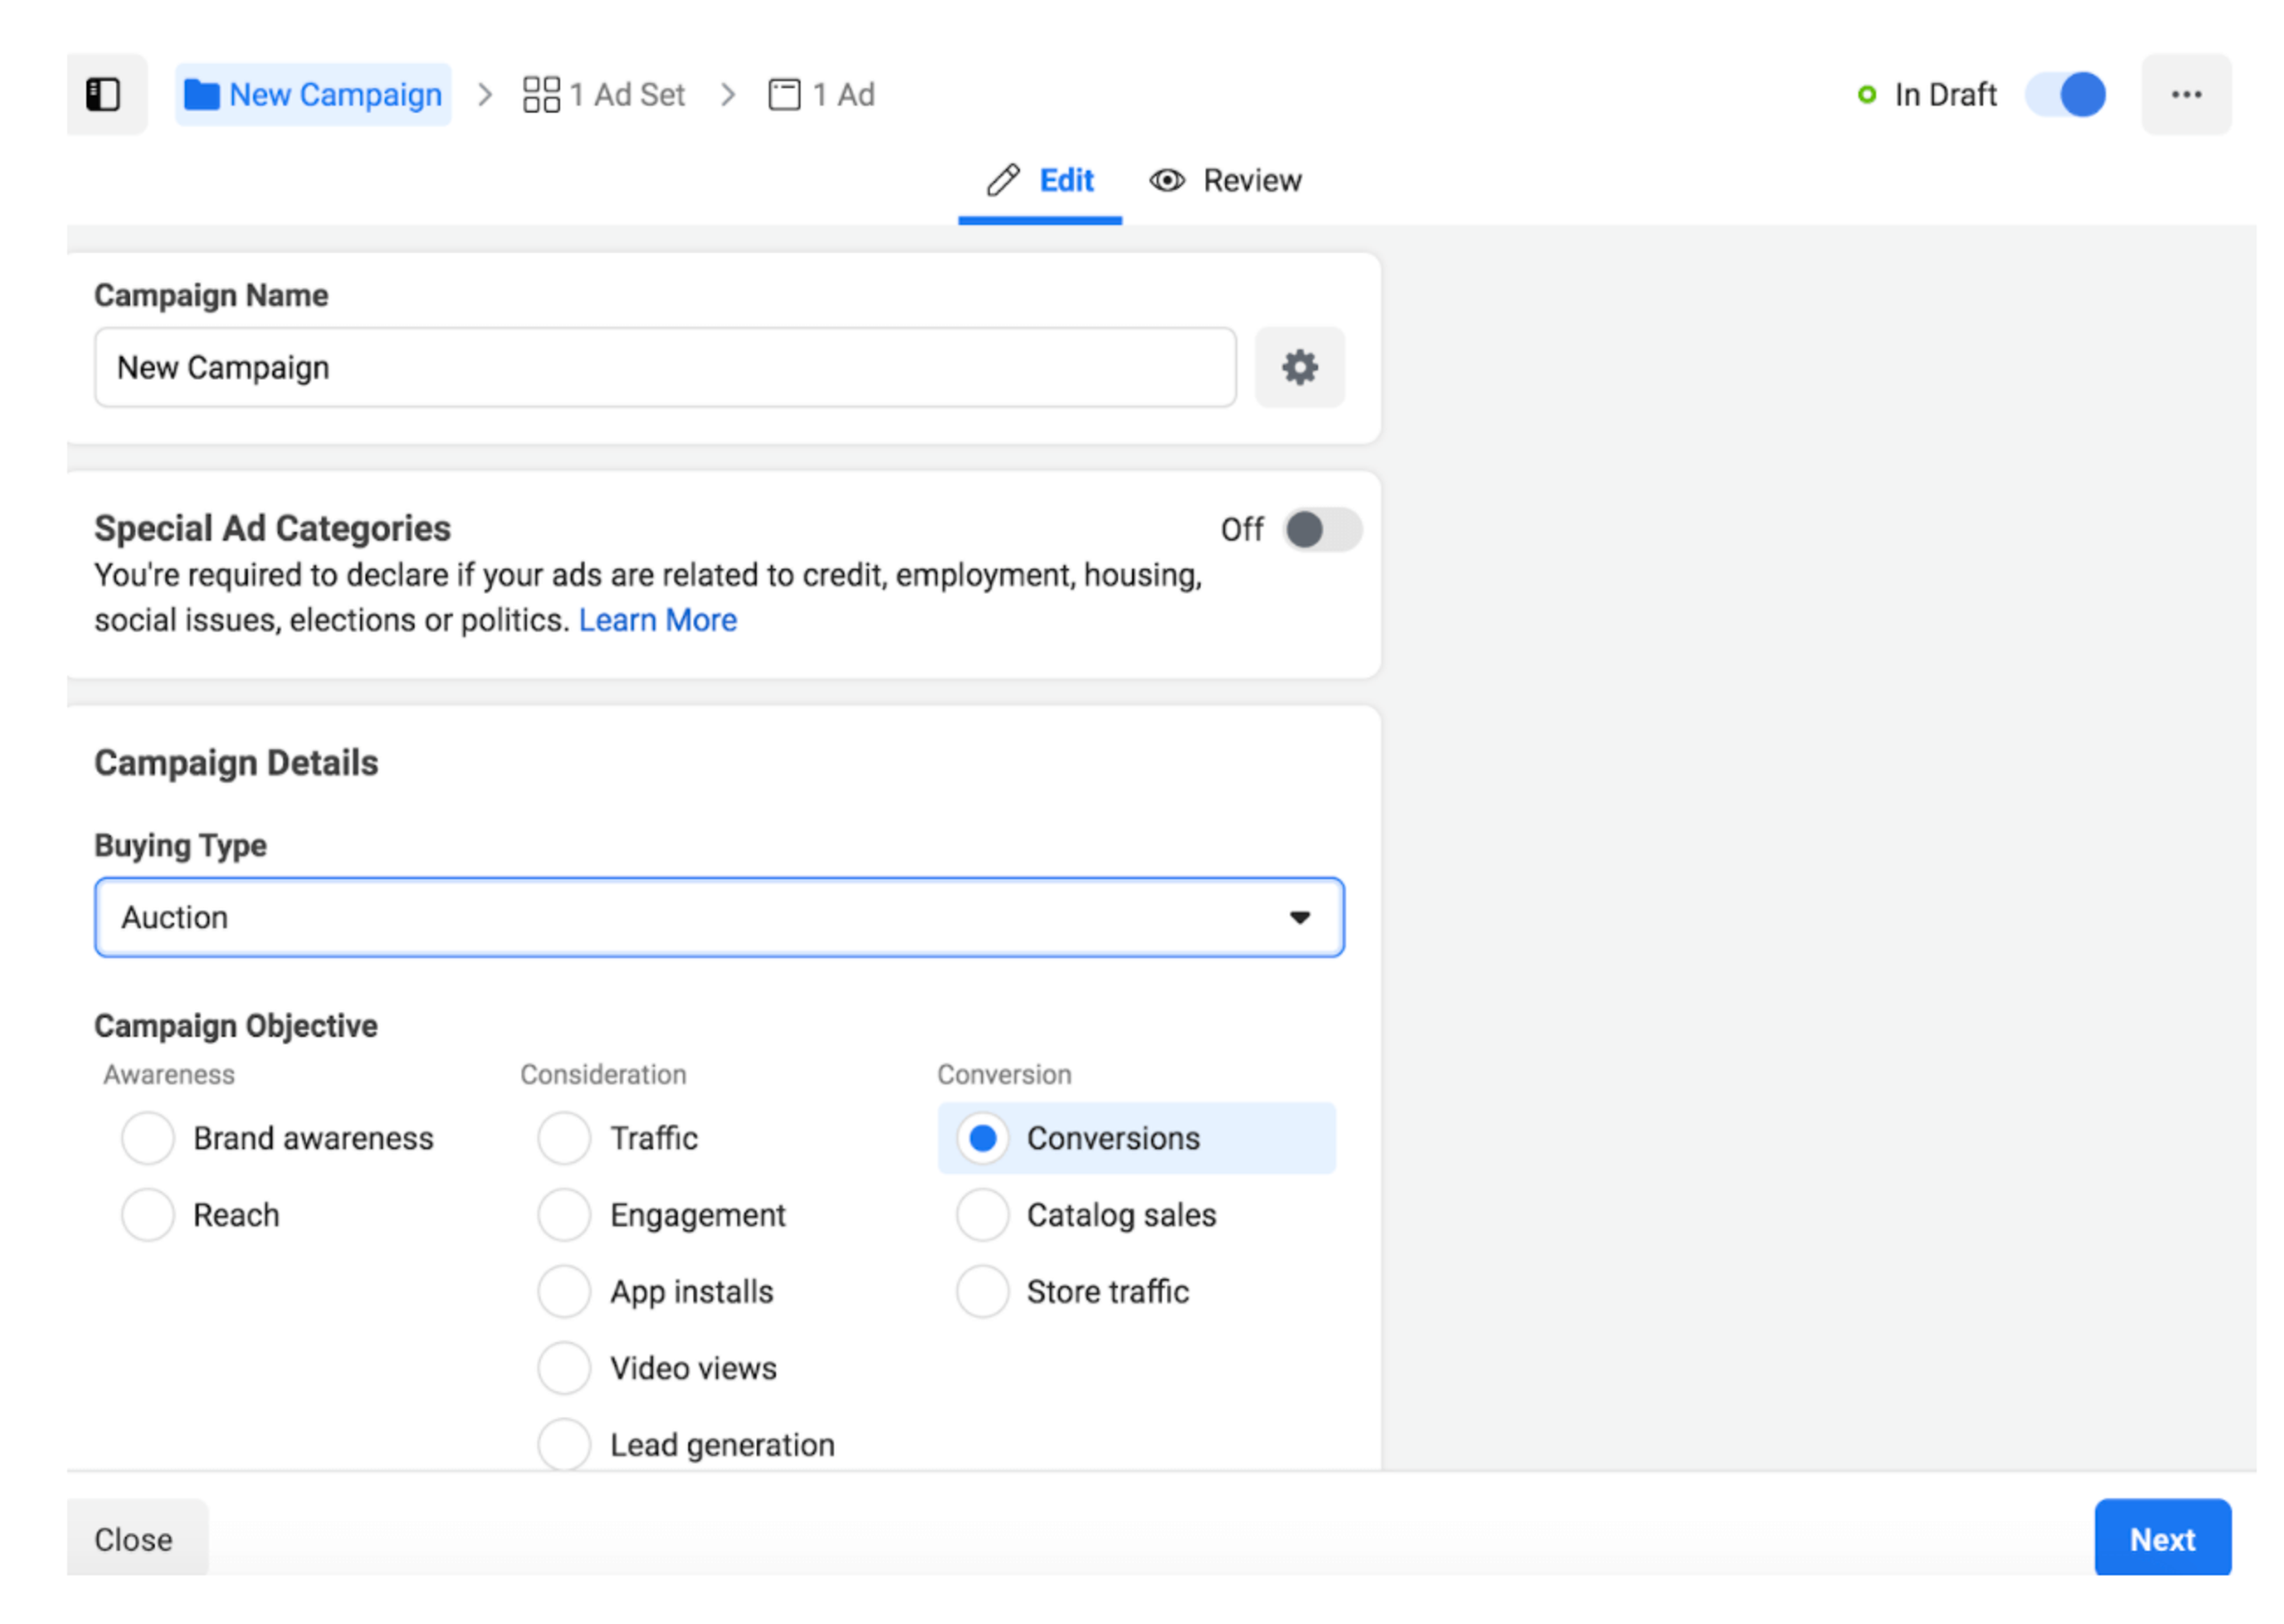Select the Traffic objective radio button

(x=564, y=1139)
